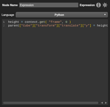Click the "Cube" string in line 2
This screenshot has width=110, height=107.
[27, 26]
